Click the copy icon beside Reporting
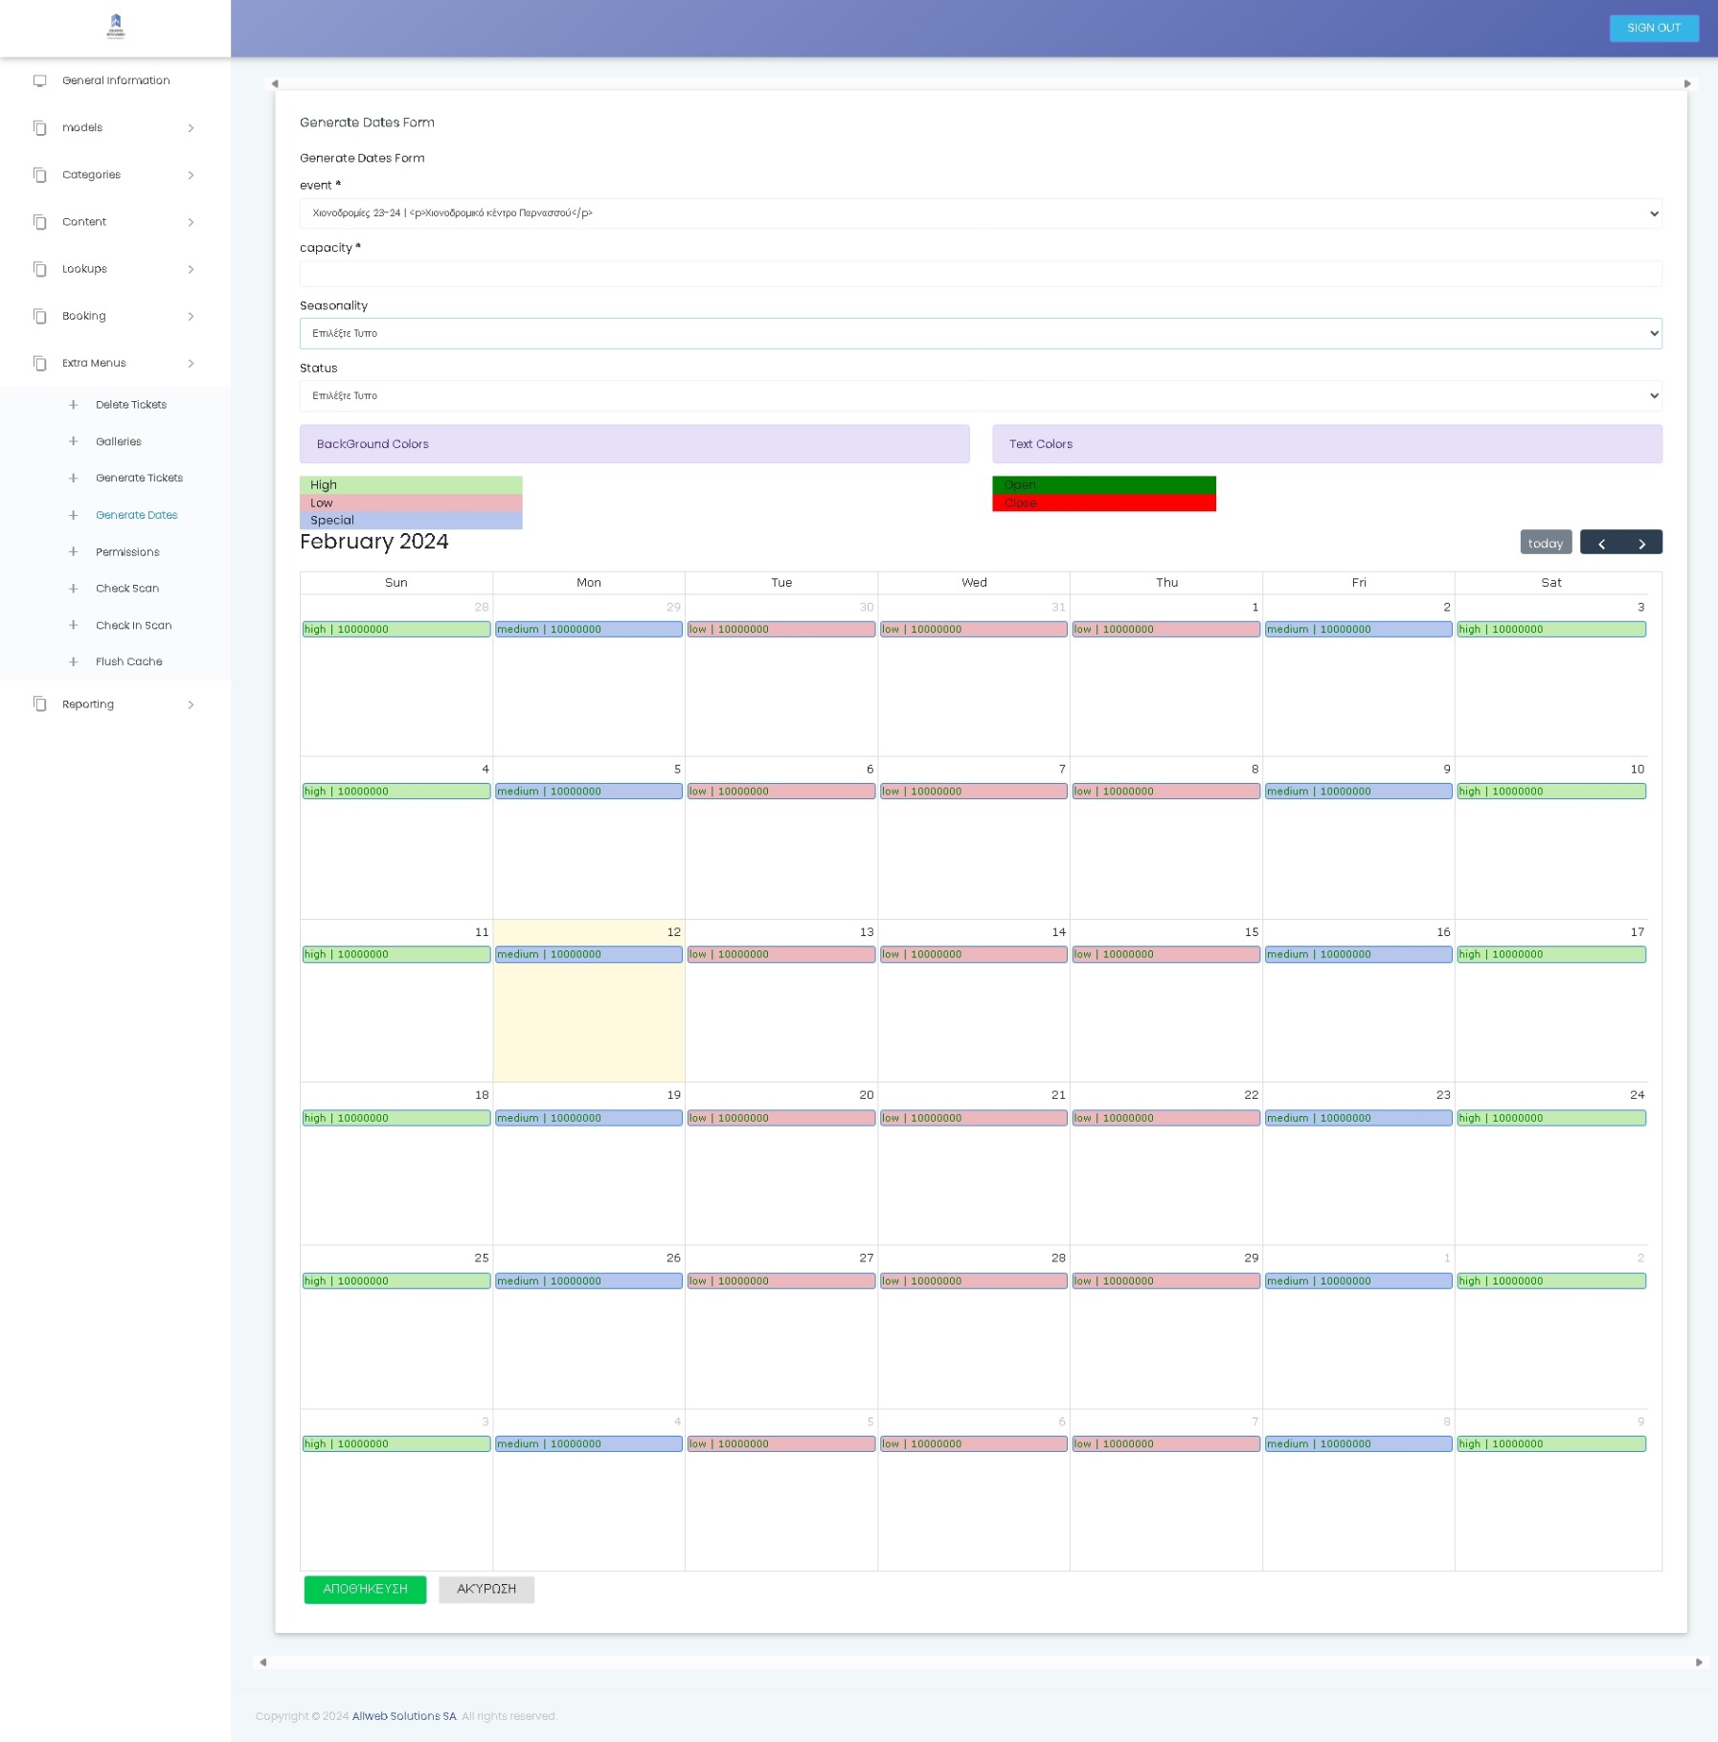1718x1742 pixels. coord(40,704)
